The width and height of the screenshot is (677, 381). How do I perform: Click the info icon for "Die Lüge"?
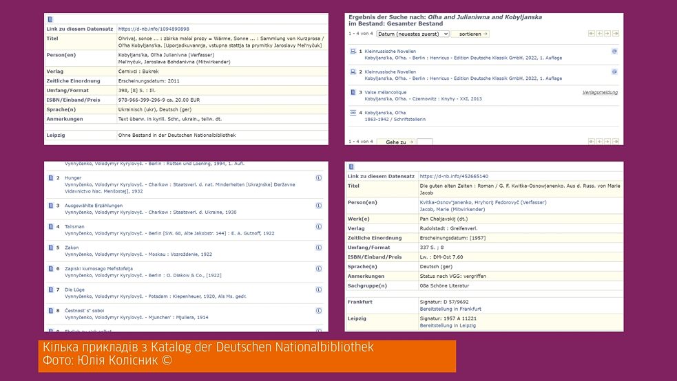pyautogui.click(x=319, y=290)
